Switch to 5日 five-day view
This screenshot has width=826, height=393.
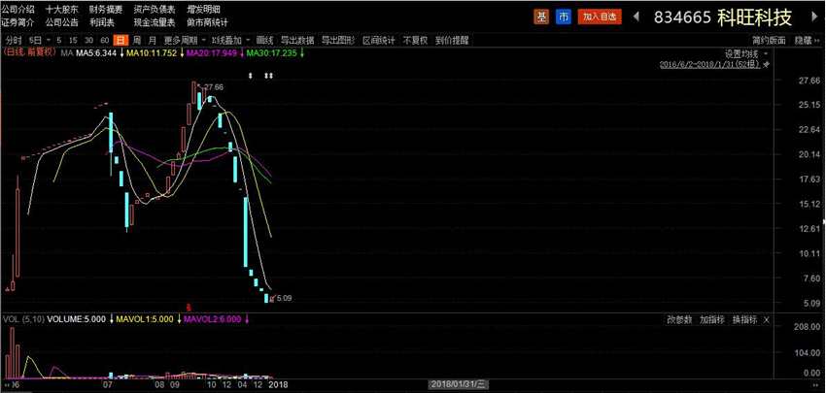35,40
